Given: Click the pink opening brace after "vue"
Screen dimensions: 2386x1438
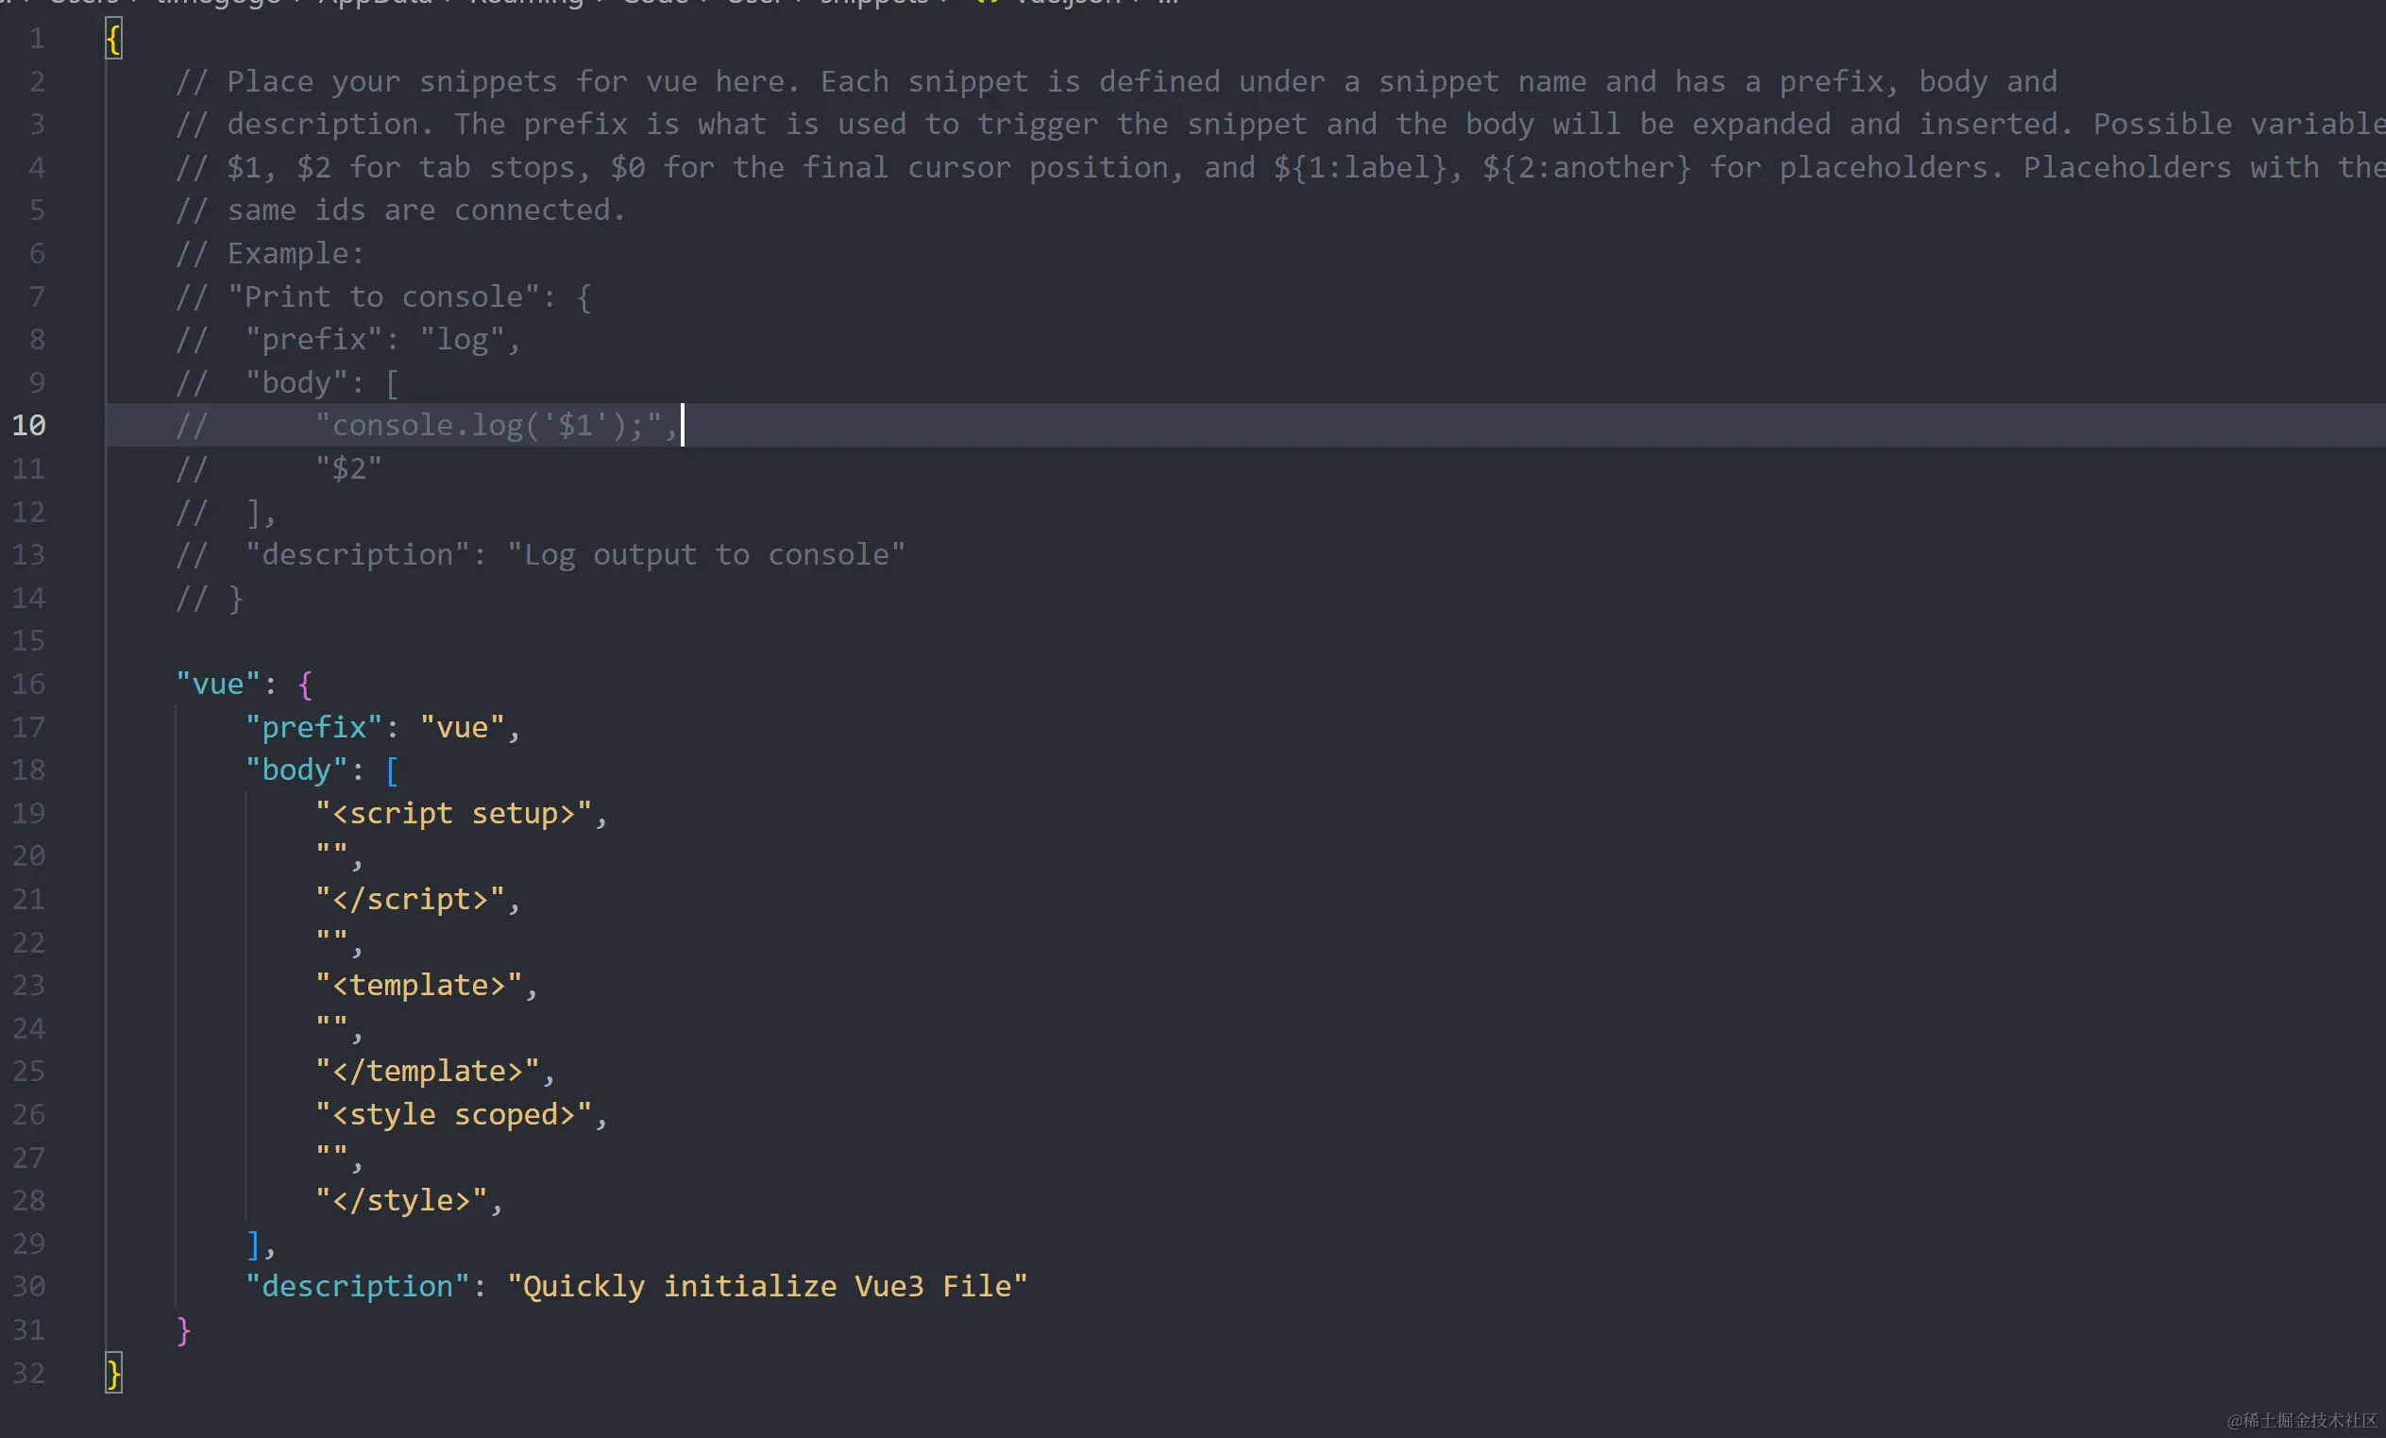Looking at the screenshot, I should tap(305, 684).
